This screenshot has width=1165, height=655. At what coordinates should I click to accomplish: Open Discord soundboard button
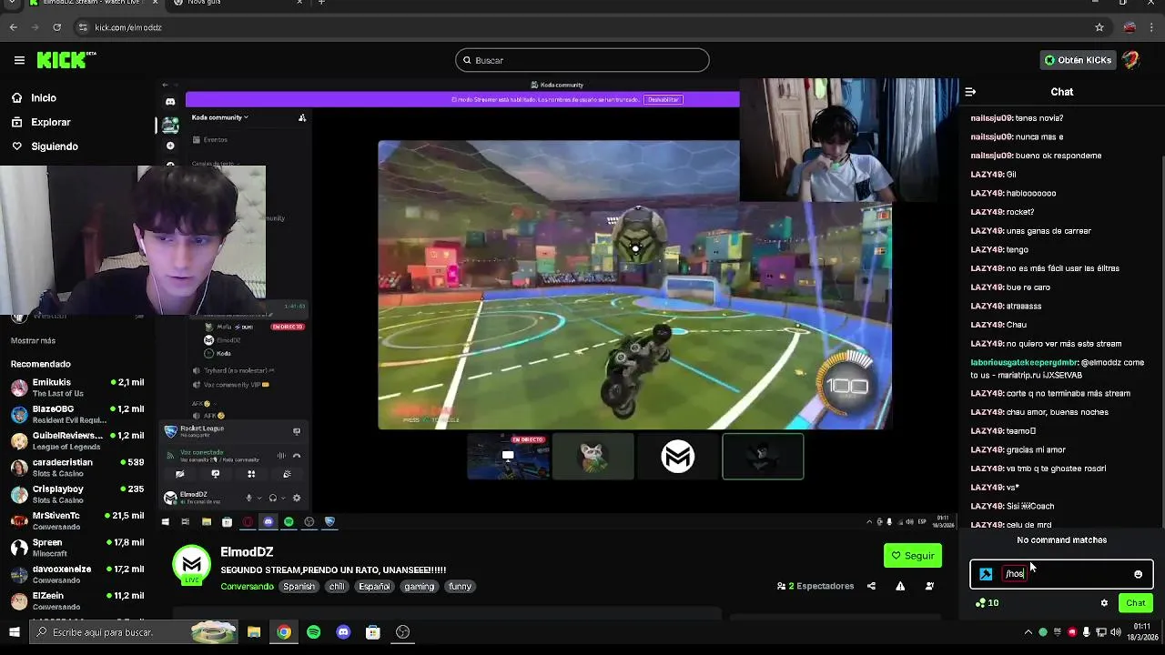click(x=287, y=474)
